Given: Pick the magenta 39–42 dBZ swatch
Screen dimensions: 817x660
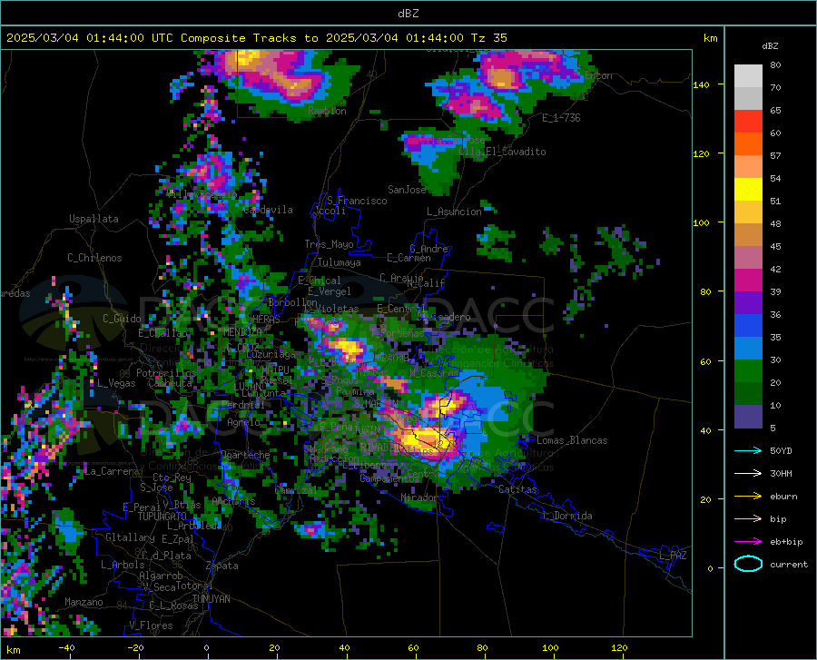Looking at the screenshot, I should pyautogui.click(x=748, y=281).
